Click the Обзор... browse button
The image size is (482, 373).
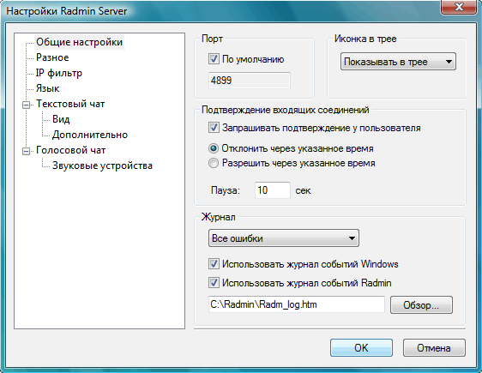(x=421, y=305)
